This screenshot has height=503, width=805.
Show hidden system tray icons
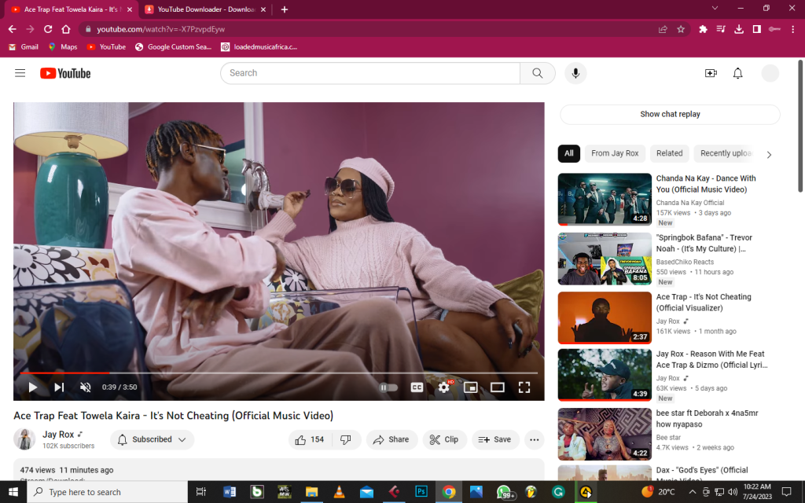click(x=692, y=492)
